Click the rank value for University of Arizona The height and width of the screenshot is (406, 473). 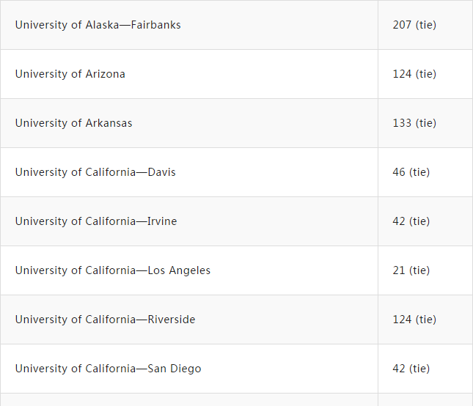click(x=414, y=74)
